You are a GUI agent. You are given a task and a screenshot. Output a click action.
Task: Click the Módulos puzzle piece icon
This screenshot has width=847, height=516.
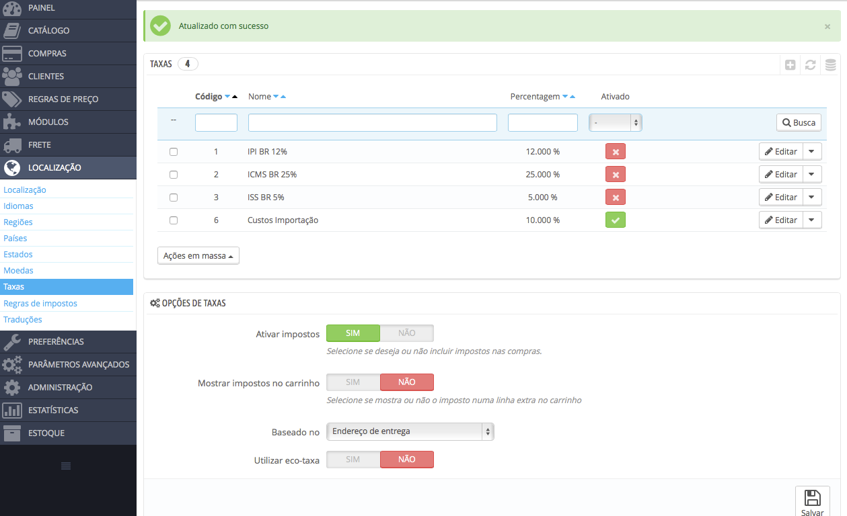coord(12,122)
